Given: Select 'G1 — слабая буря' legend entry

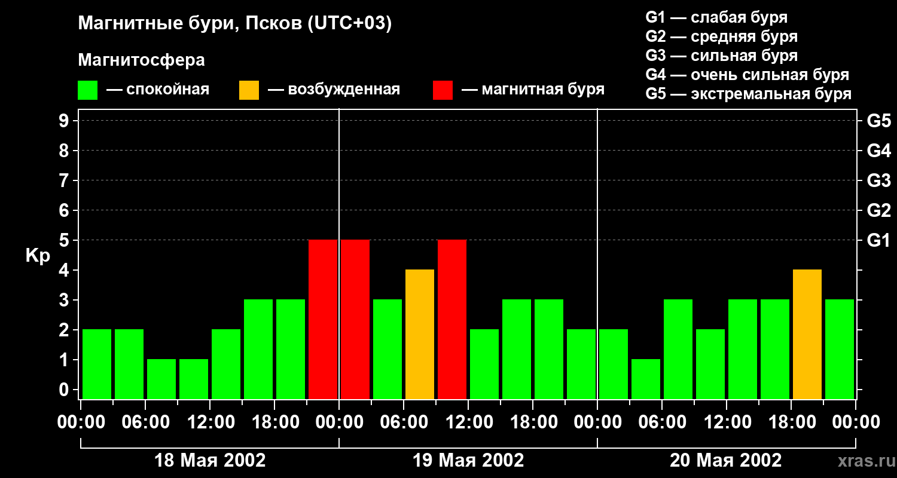Looking at the screenshot, I should pos(716,17).
